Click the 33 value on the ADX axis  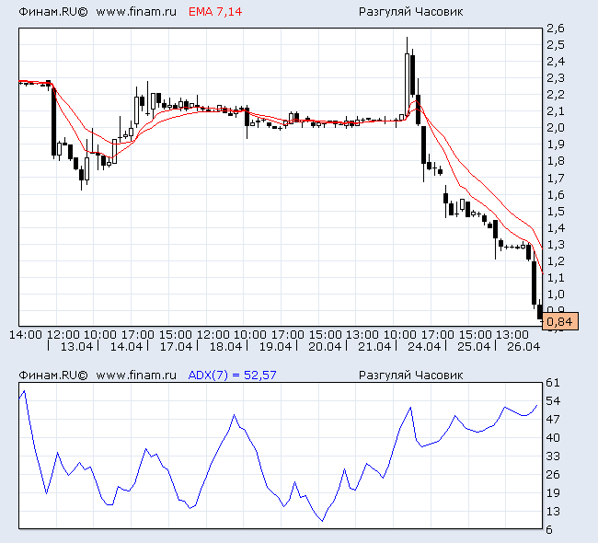point(553,456)
